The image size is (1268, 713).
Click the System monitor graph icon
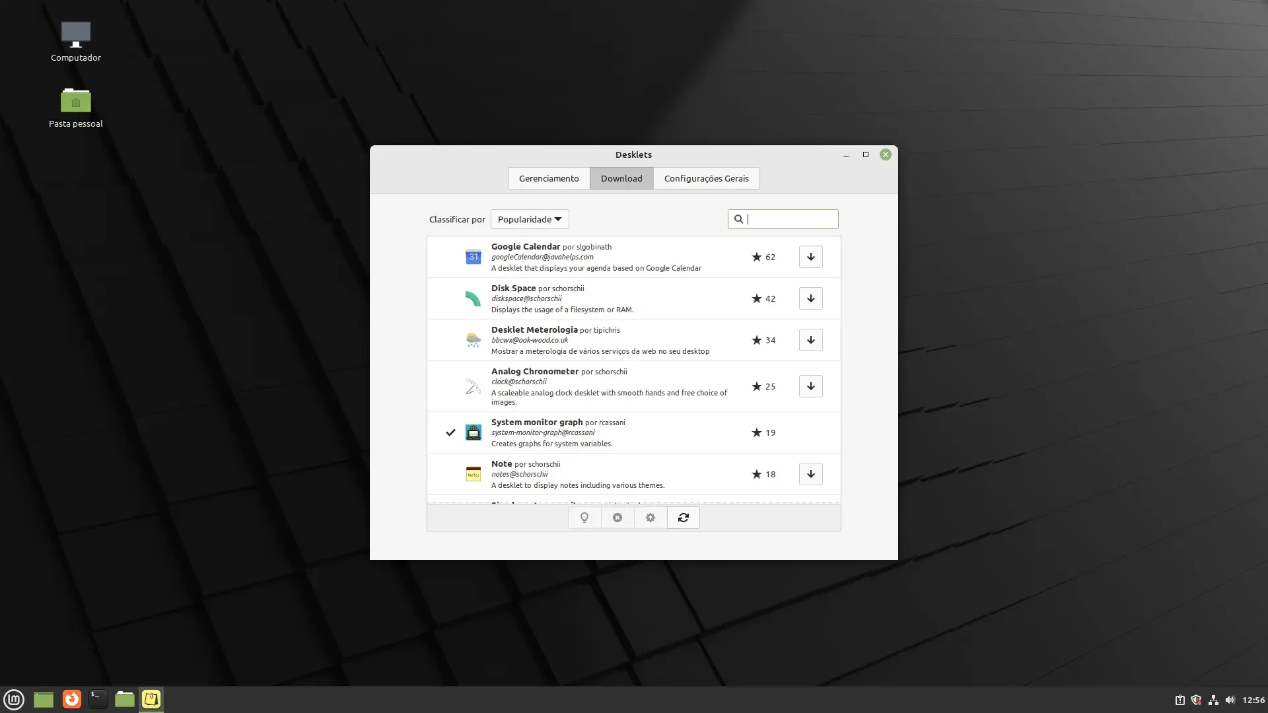tap(473, 432)
